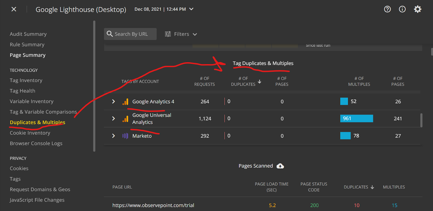Open Page Summary in sidebar
433x211 pixels.
28,55
